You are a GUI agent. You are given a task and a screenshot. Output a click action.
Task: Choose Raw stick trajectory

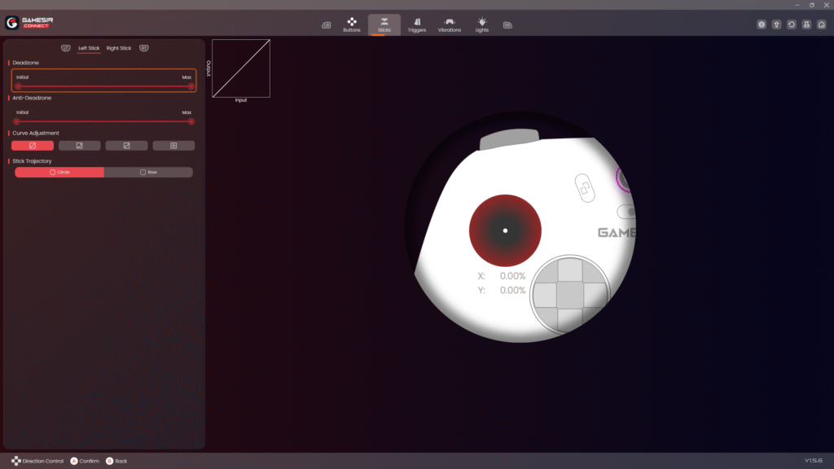[148, 173]
